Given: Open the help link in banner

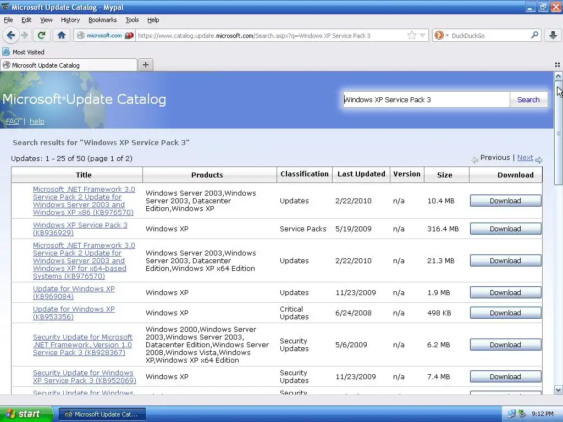Looking at the screenshot, I should 37,121.
